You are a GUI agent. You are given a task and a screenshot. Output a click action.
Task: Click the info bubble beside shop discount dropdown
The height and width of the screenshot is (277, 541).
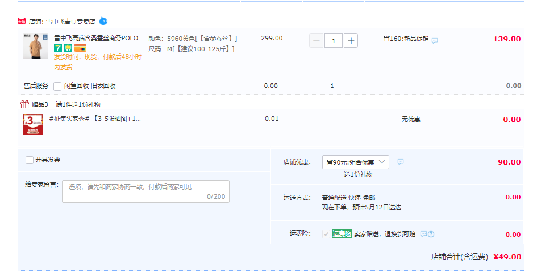[401, 162]
